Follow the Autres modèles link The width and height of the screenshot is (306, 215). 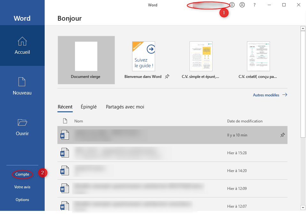coord(270,95)
